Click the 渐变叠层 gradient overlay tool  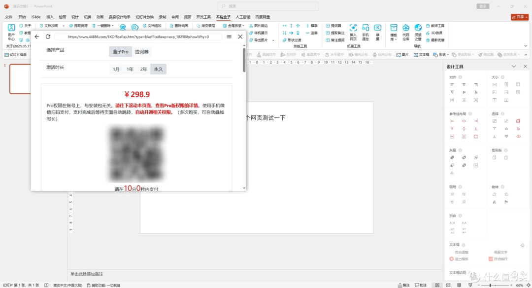pyautogui.click(x=205, y=26)
